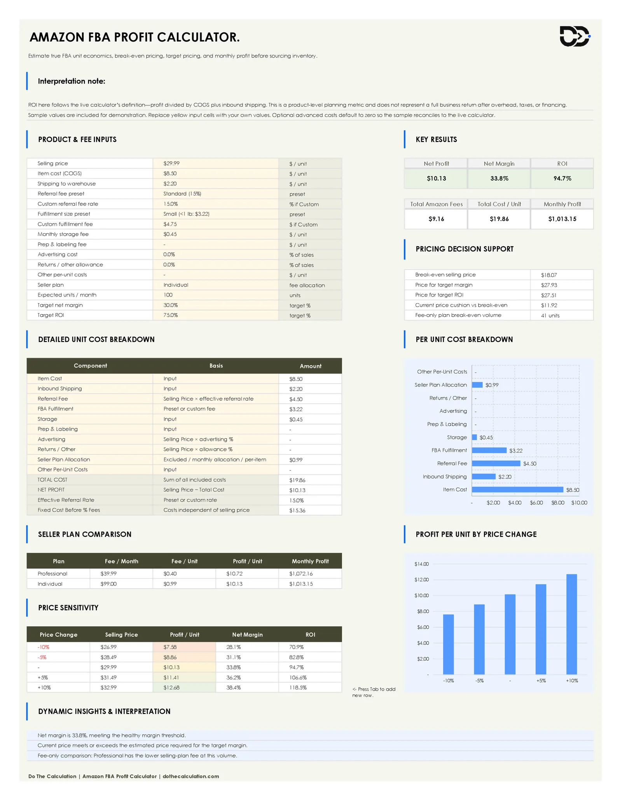Viewport: 622px width, 805px height.
Task: Click Professional plan Fee / Month $39.99
Action: 121,574
